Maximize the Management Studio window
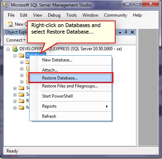Image resolution: width=162 pixels, height=159 pixels. click(137, 4)
